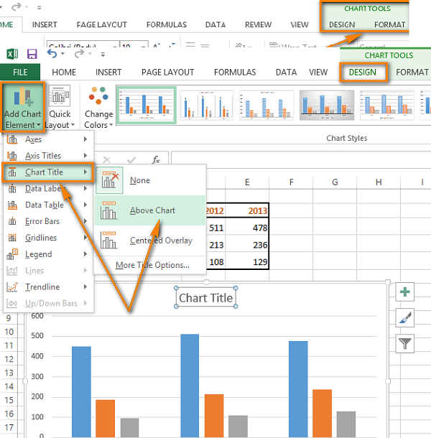Click the Add Chart Element button
Viewport: 431px width, 438px height.
[24, 106]
